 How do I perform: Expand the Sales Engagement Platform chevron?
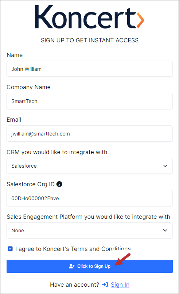tap(165, 230)
